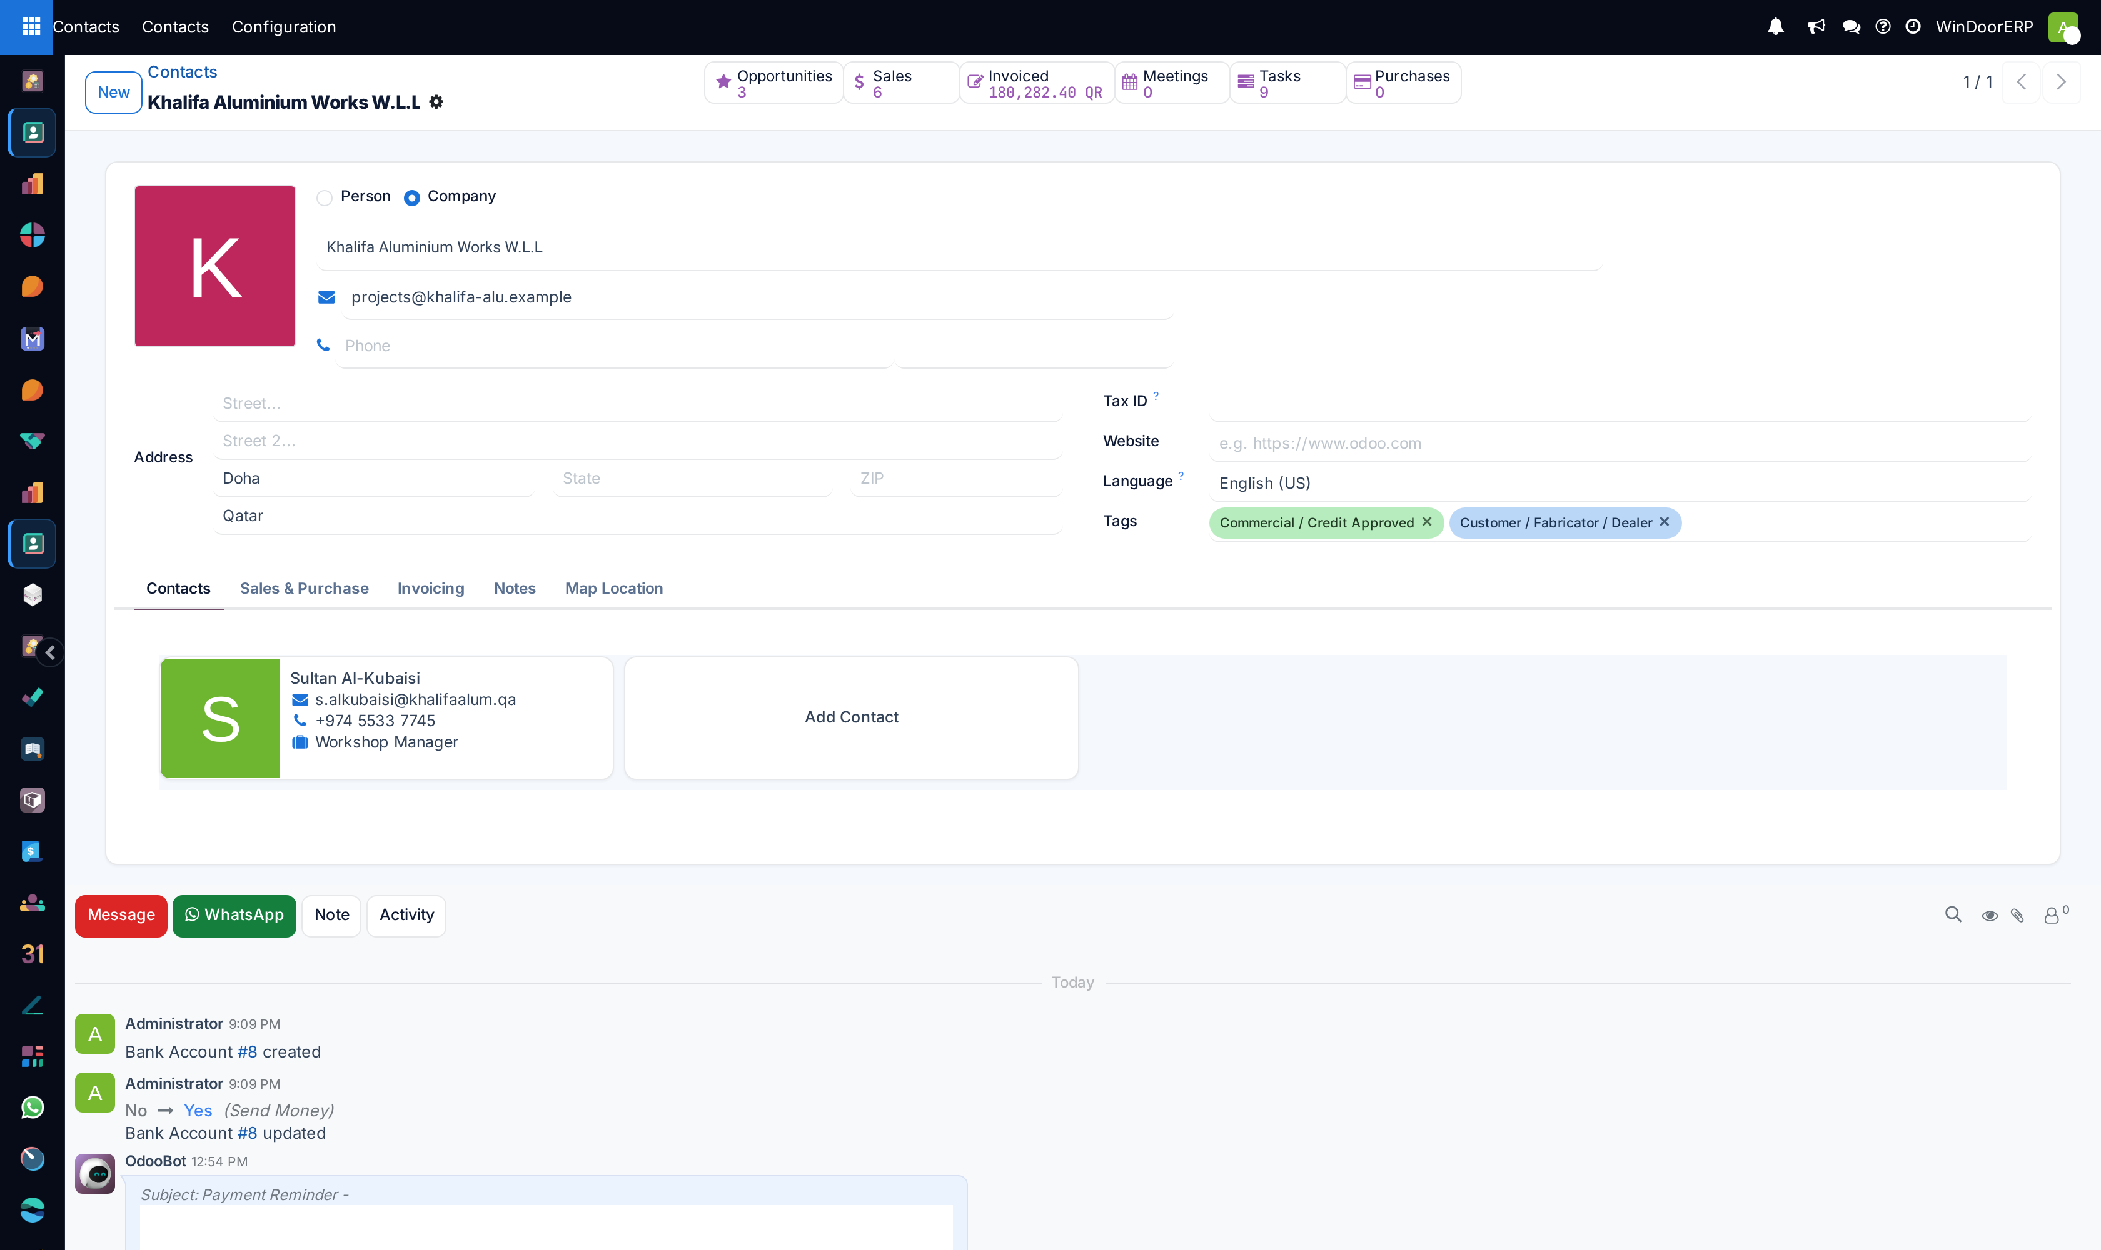Switch to the Sales & Purchase tab
Screen dimensions: 2101x1250
305,588
